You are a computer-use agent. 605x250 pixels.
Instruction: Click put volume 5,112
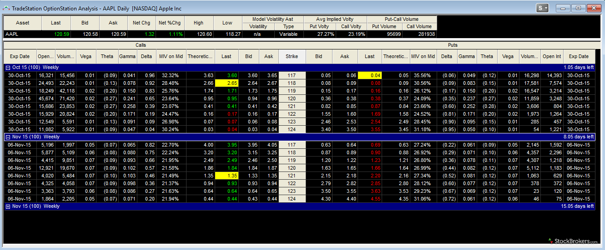point(532,168)
